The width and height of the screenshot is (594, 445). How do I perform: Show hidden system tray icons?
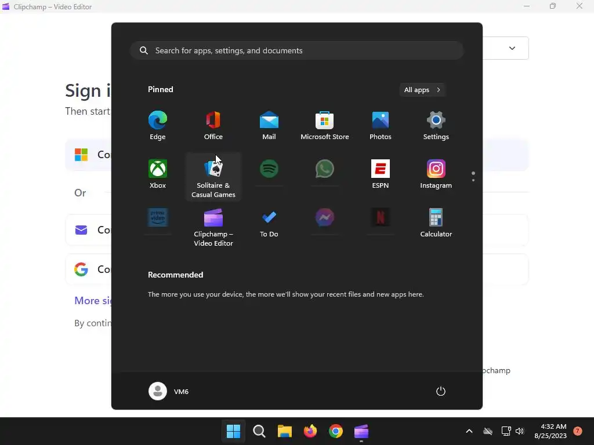[469, 431]
